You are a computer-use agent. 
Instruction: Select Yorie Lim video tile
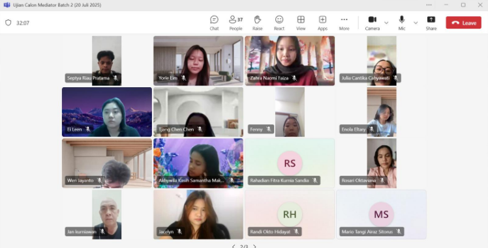[x=198, y=61]
